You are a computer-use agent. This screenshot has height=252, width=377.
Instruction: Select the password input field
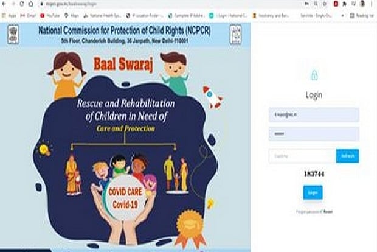(314, 134)
